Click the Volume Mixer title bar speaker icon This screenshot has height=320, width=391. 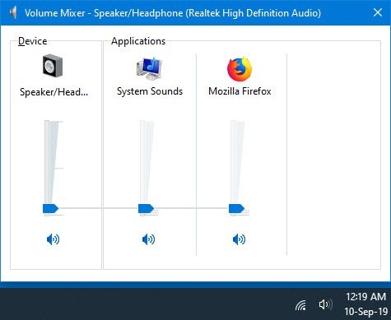pyautogui.click(x=13, y=12)
